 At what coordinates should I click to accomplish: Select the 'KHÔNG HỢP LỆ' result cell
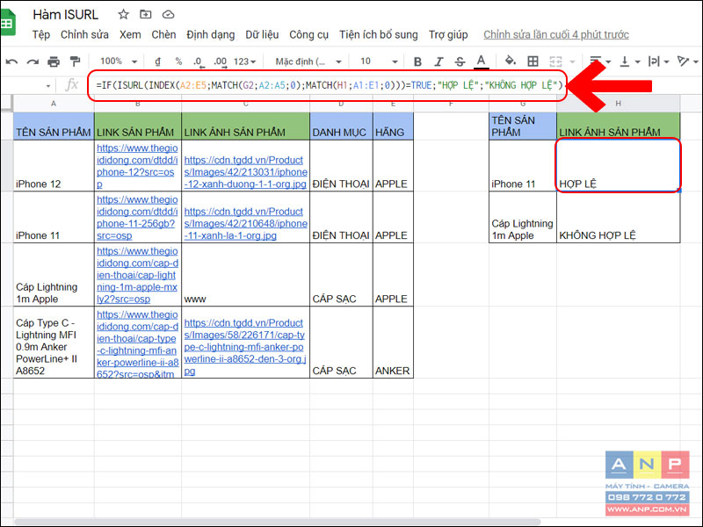point(619,218)
